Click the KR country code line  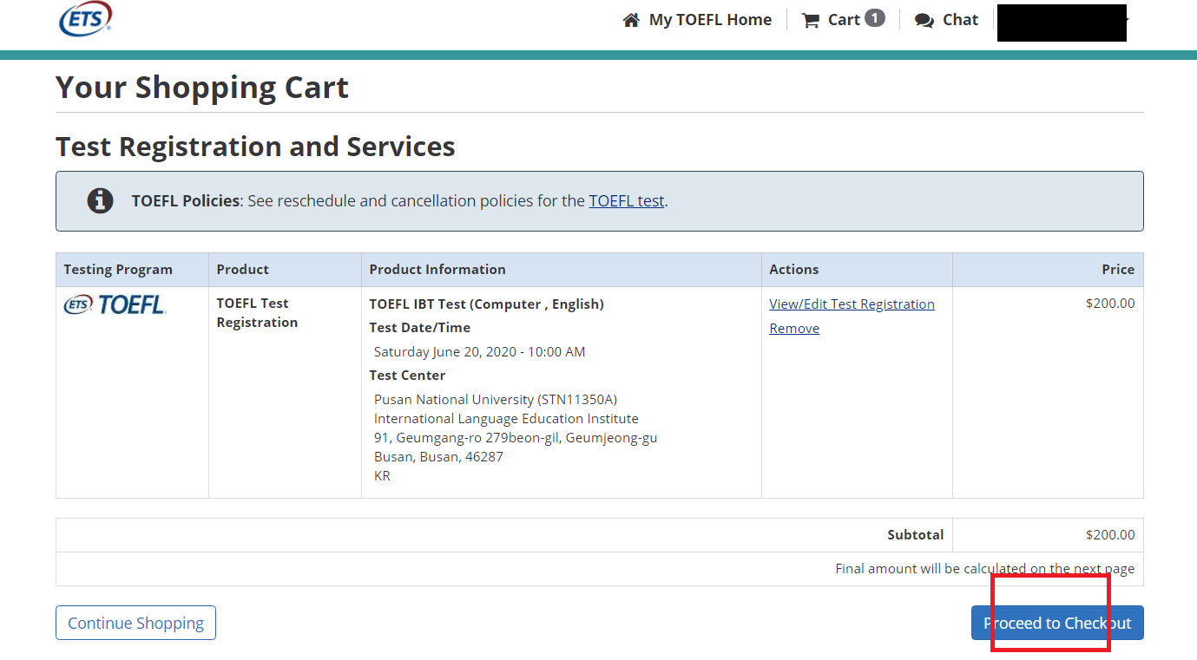(382, 475)
